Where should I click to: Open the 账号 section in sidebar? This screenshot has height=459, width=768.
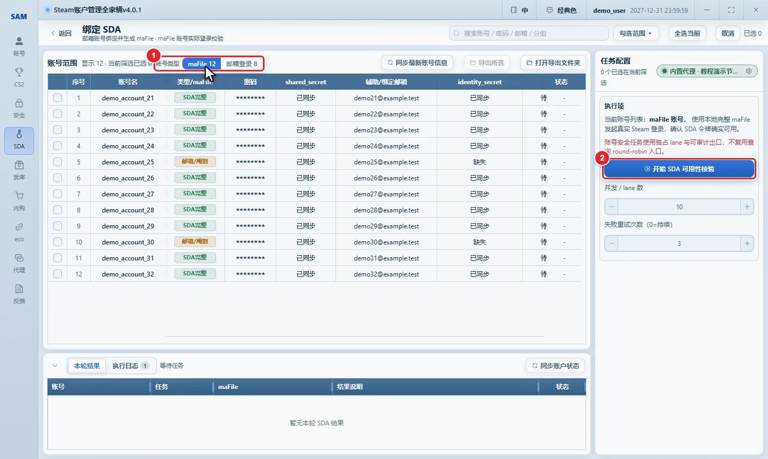pyautogui.click(x=19, y=46)
